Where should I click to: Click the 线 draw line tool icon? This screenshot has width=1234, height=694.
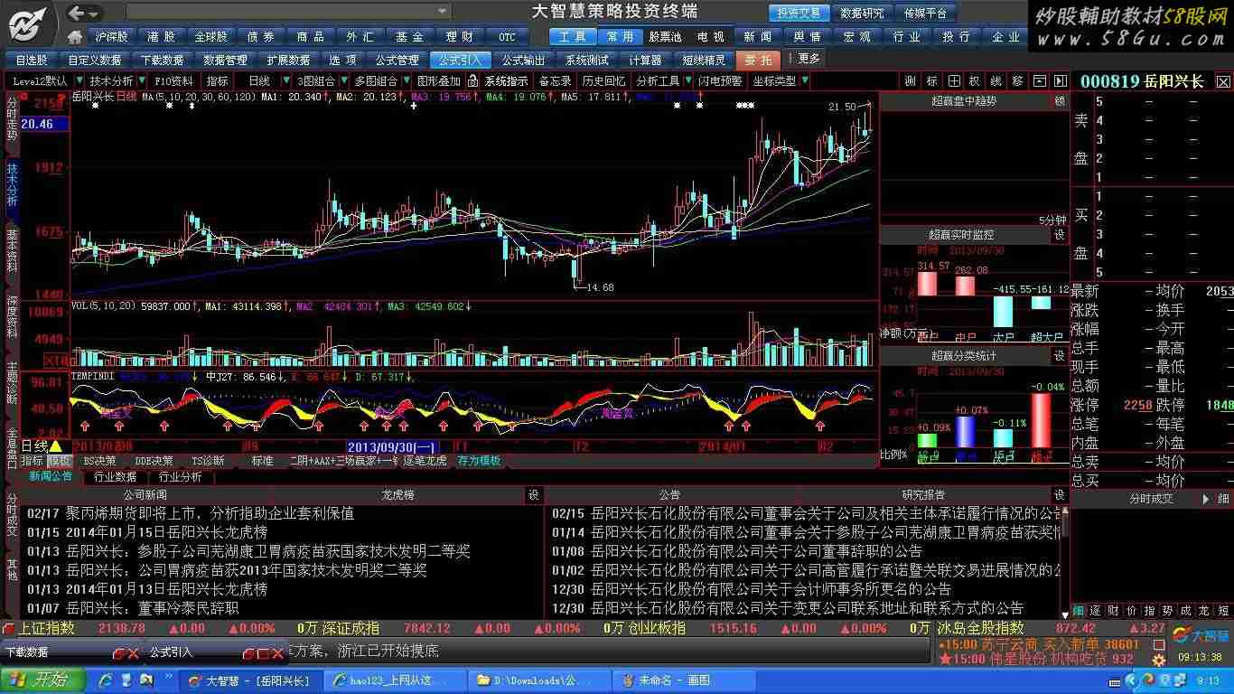[x=996, y=81]
